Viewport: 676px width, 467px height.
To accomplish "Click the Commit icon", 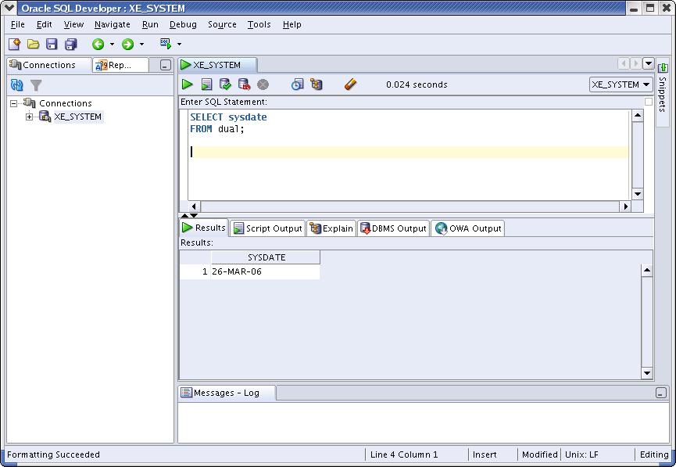I will pyautogui.click(x=225, y=84).
